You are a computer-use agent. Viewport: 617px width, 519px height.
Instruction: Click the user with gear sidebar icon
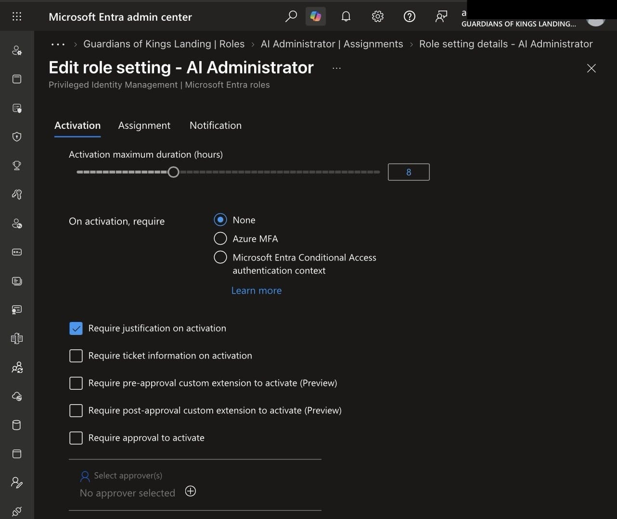(x=17, y=50)
